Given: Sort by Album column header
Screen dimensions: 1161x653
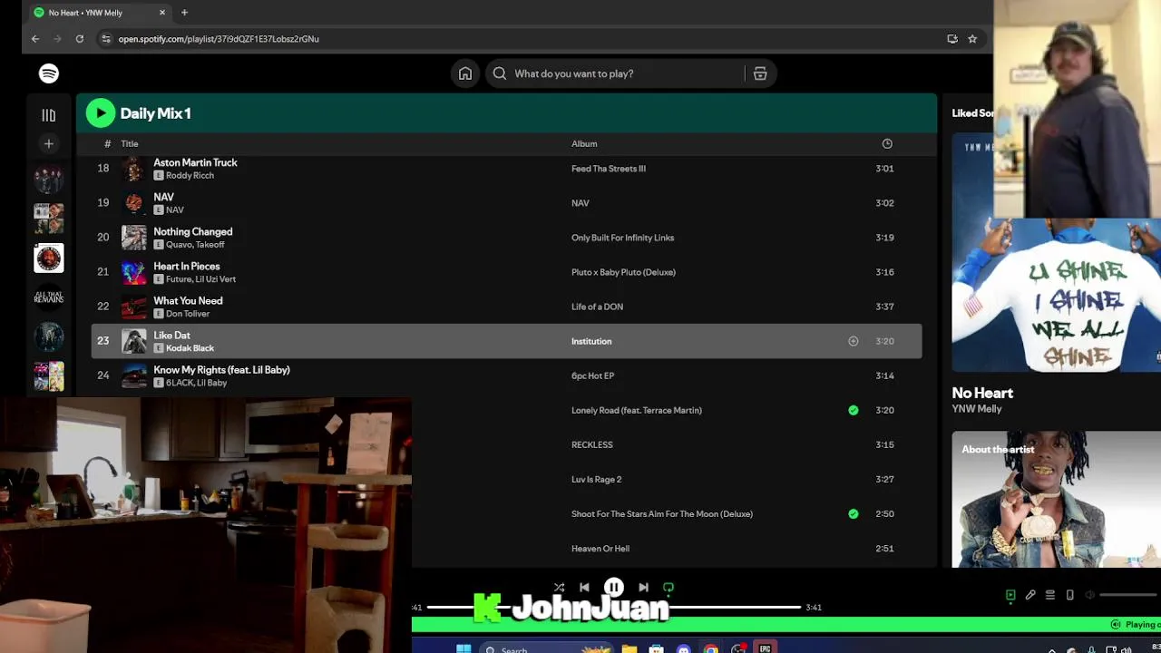Looking at the screenshot, I should (x=584, y=143).
